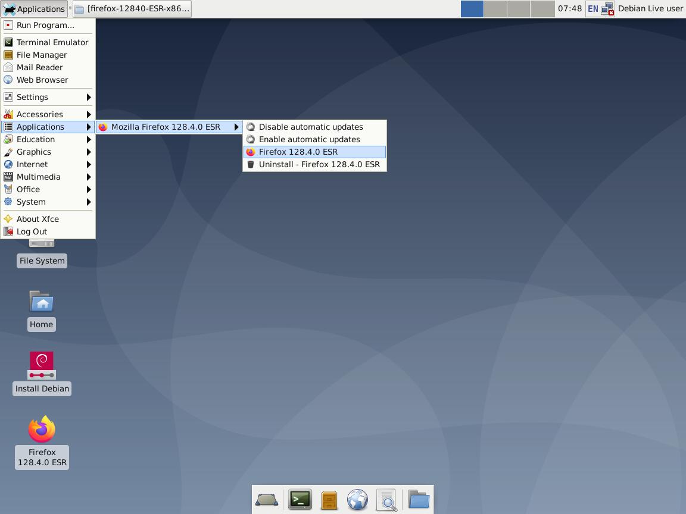686x514 pixels.
Task: Open web browser globe icon in dock
Action: pos(357,500)
